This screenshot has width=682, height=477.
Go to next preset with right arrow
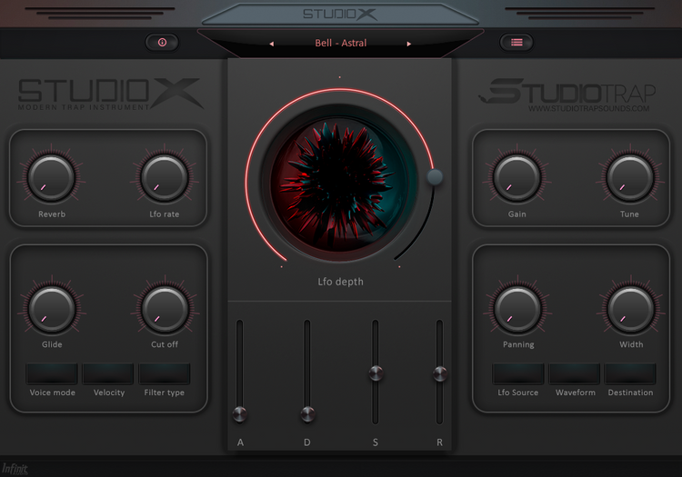point(409,44)
